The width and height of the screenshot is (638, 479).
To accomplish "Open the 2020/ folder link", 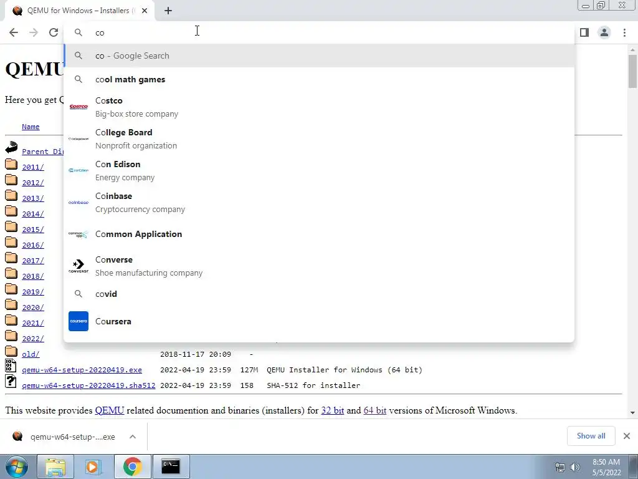I will [33, 307].
